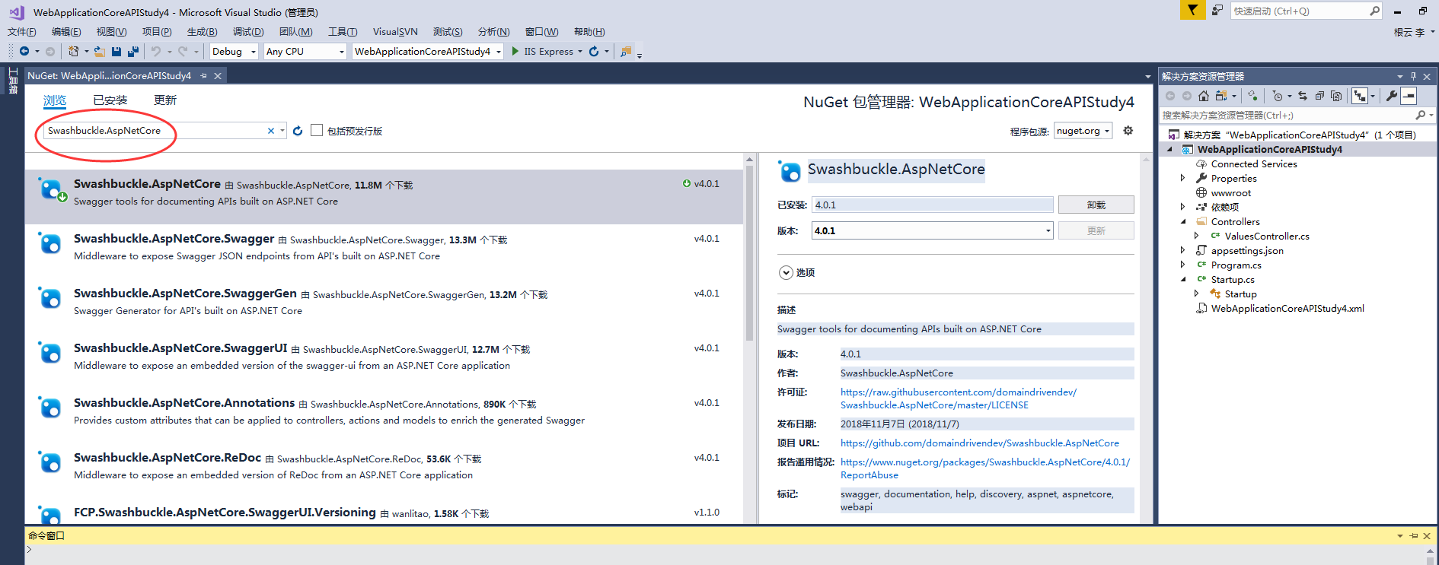
Task: Click the Pending Changes Filter clock icon
Action: click(1278, 96)
